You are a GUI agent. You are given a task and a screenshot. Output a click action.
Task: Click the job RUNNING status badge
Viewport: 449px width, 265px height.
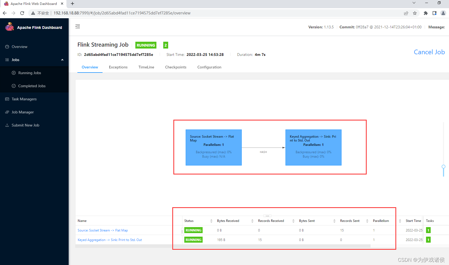tap(146, 45)
